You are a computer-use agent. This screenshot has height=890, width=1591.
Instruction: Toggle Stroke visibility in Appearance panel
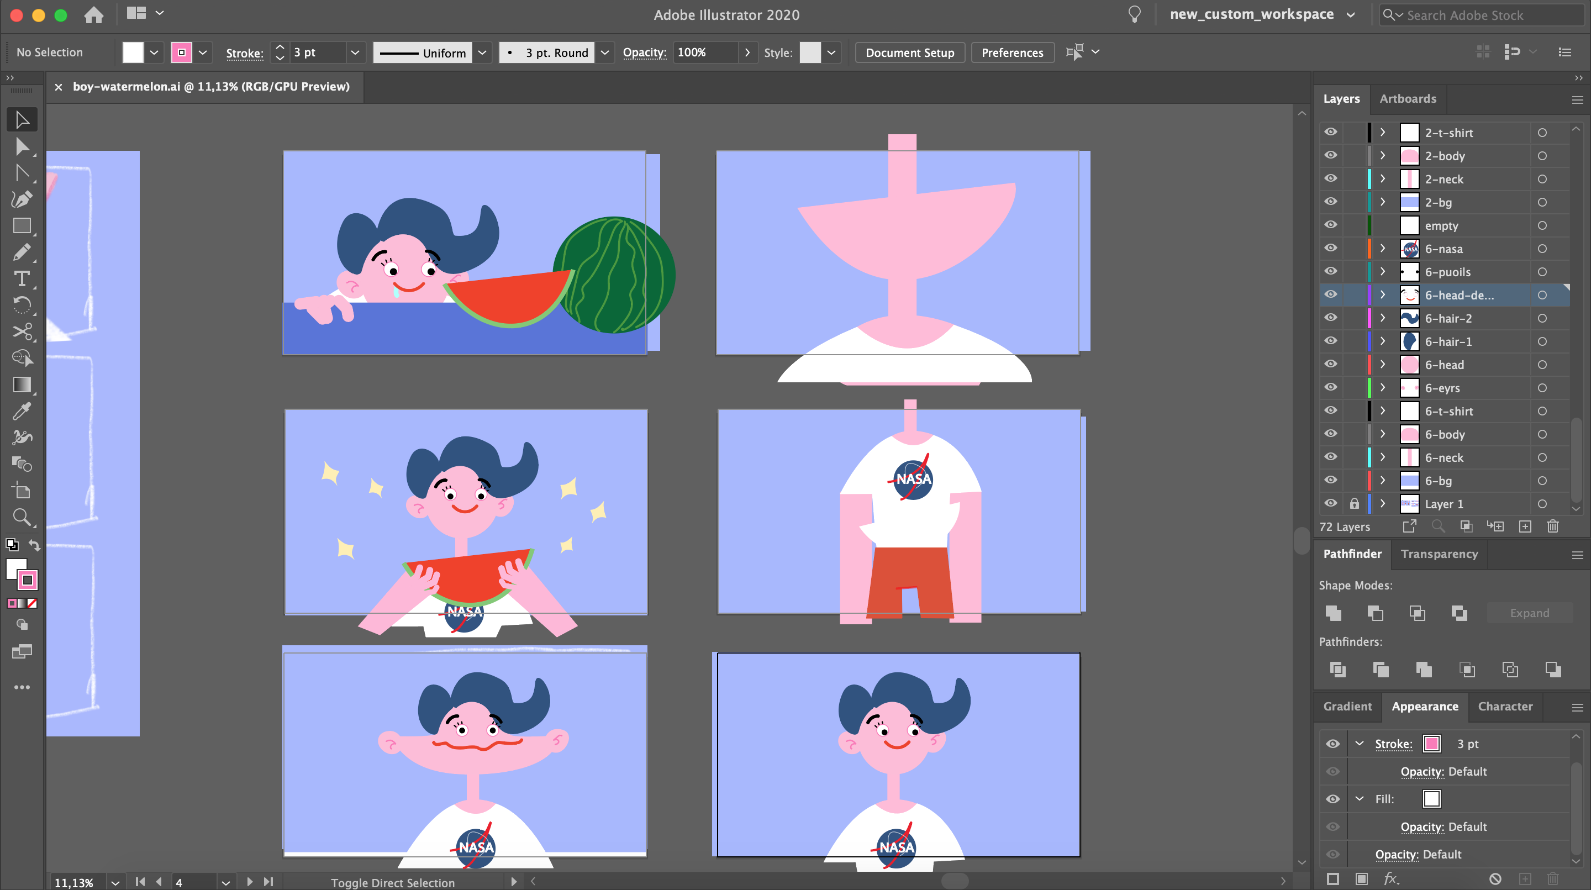point(1332,744)
